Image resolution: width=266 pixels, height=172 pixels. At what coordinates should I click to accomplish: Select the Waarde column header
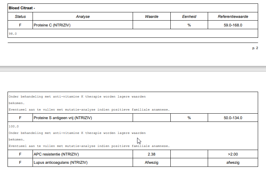pyautogui.click(x=151, y=16)
